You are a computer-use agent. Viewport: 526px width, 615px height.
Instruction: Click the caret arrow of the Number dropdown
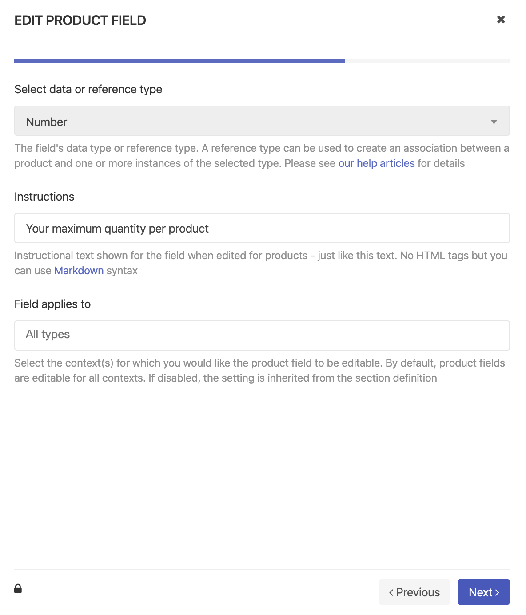[x=494, y=122]
